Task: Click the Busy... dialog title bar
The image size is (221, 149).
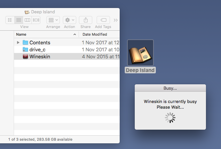Action: 170,88
